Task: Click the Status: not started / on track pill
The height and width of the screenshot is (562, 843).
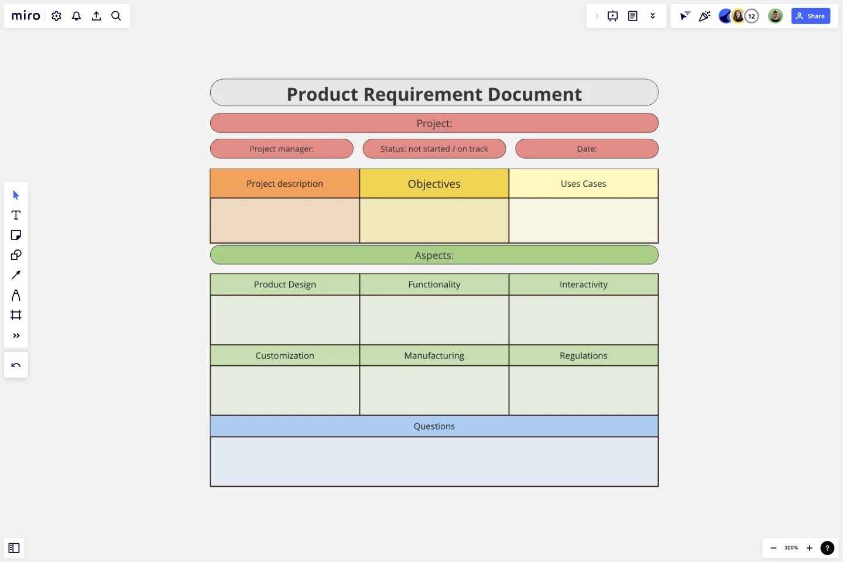Action: pos(434,149)
